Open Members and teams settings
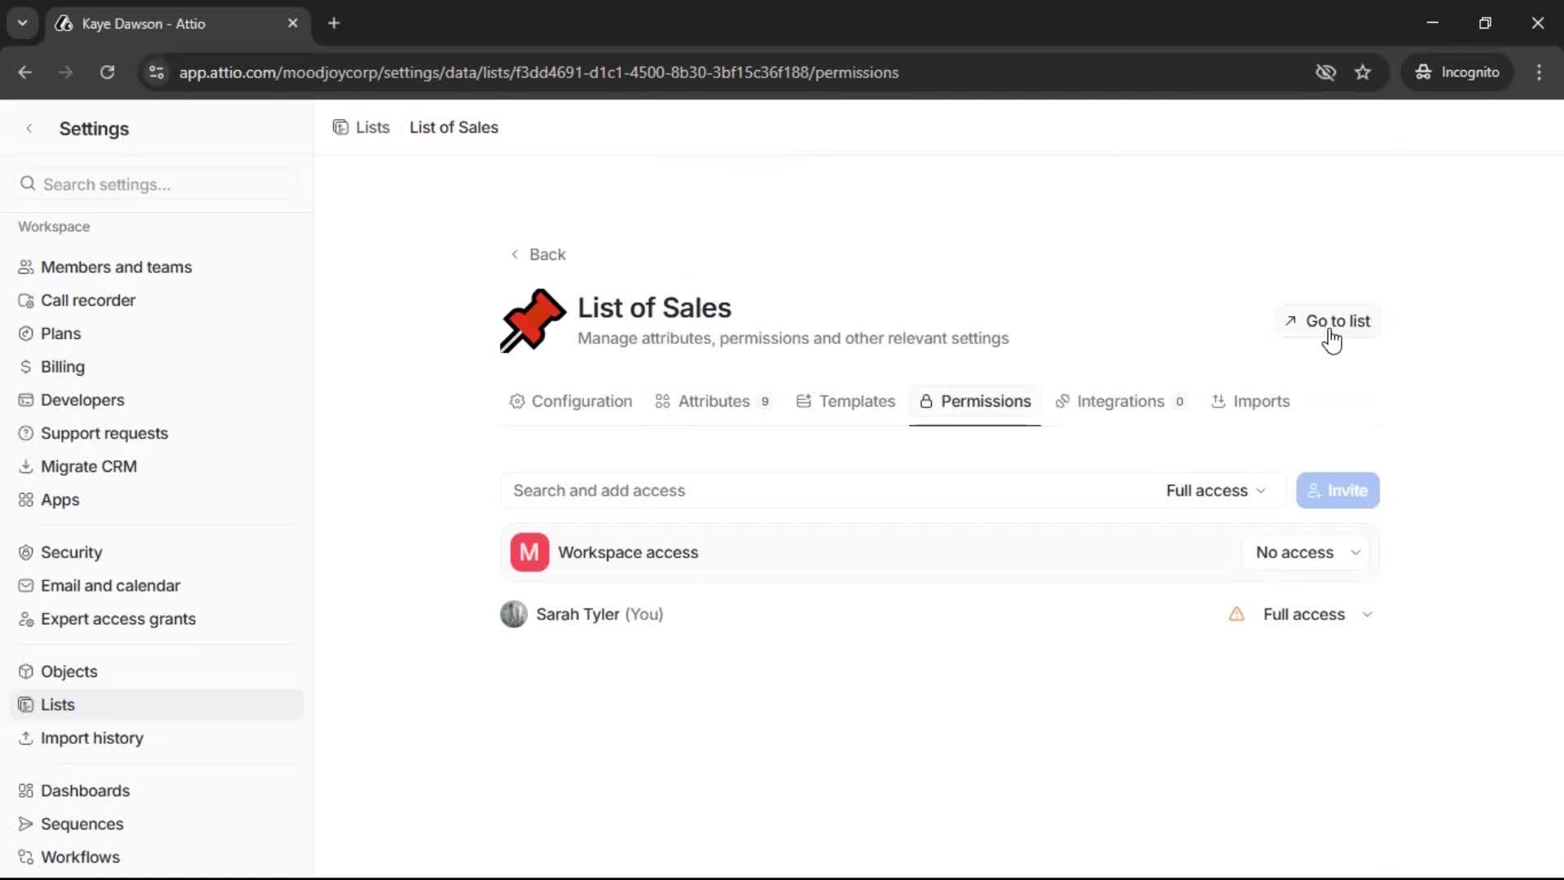Viewport: 1564px width, 880px height. click(x=116, y=266)
